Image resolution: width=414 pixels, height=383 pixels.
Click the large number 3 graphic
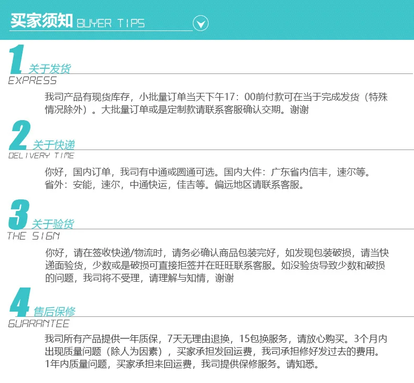pyautogui.click(x=19, y=215)
